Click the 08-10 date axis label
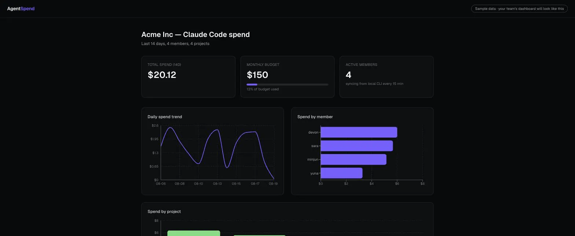The image size is (575, 236). coord(198,184)
